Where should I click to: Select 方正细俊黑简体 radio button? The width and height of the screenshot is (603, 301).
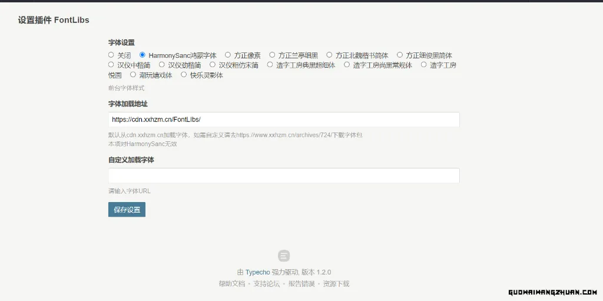400,55
